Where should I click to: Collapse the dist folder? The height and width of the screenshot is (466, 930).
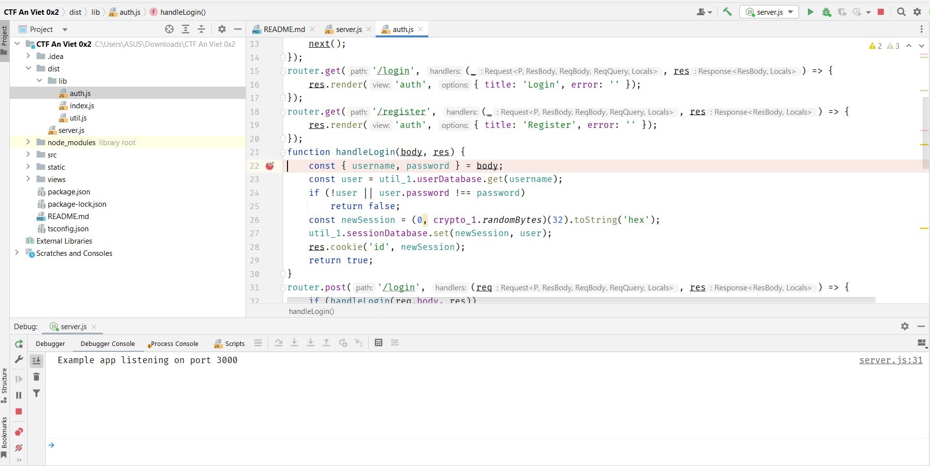29,68
